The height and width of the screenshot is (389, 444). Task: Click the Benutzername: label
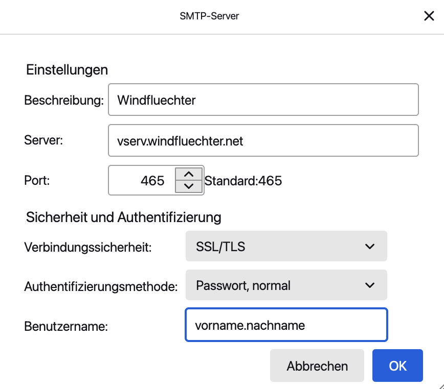tap(66, 326)
